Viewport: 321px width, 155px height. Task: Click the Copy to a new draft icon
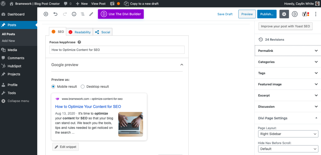point(126,4)
